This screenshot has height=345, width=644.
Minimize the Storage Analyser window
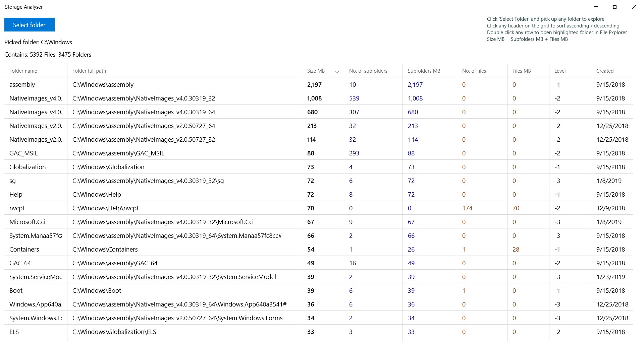point(596,7)
